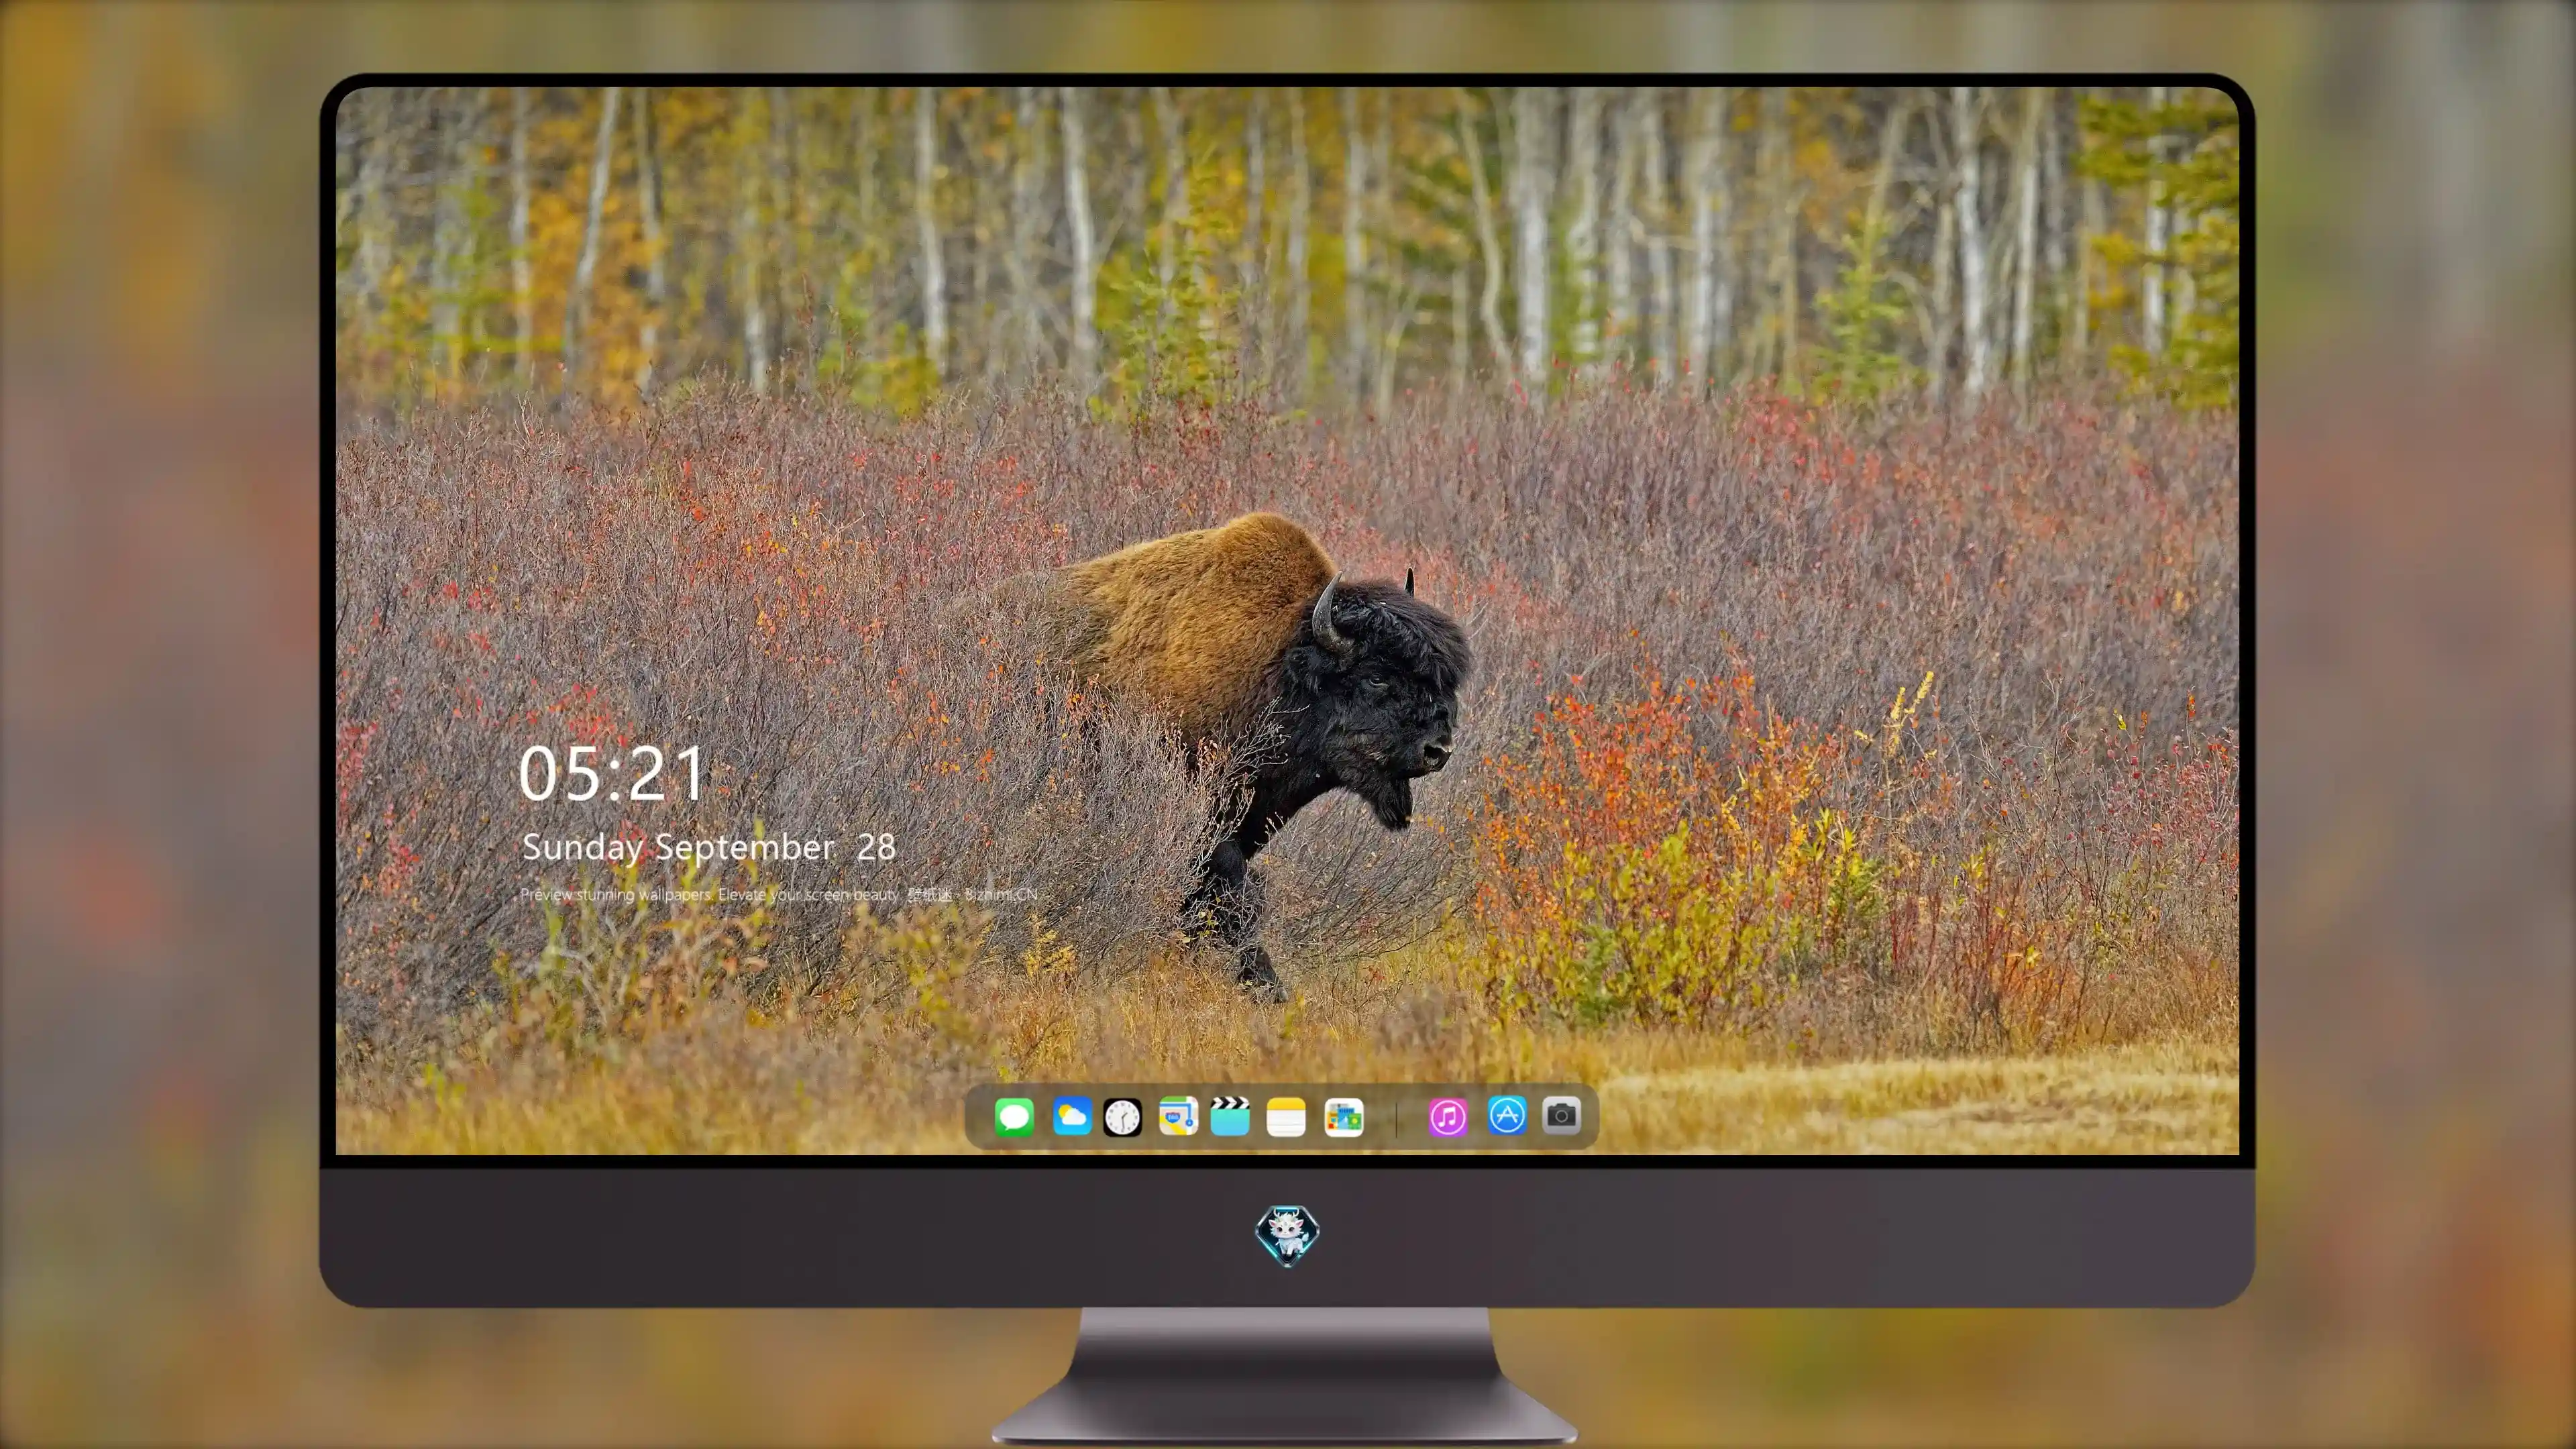2576x1449 pixels.
Task: Open the Weather app in the dock
Action: (1072, 1116)
